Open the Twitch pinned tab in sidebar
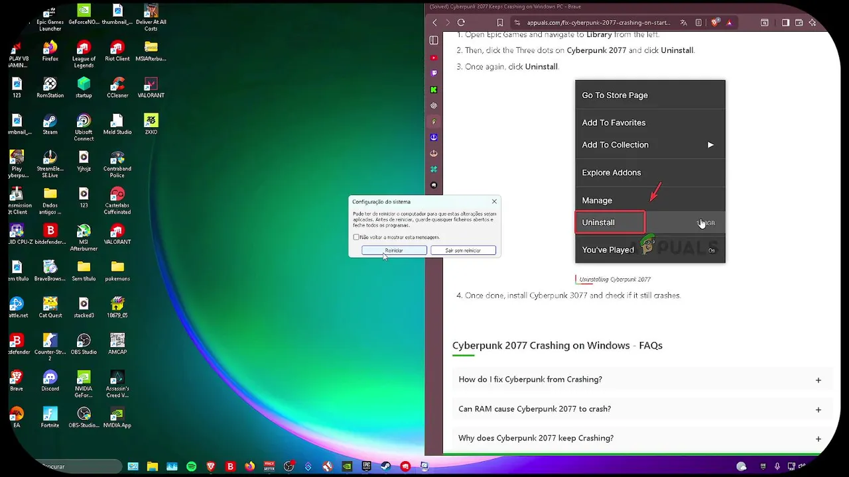This screenshot has width=849, height=477. coord(434,73)
